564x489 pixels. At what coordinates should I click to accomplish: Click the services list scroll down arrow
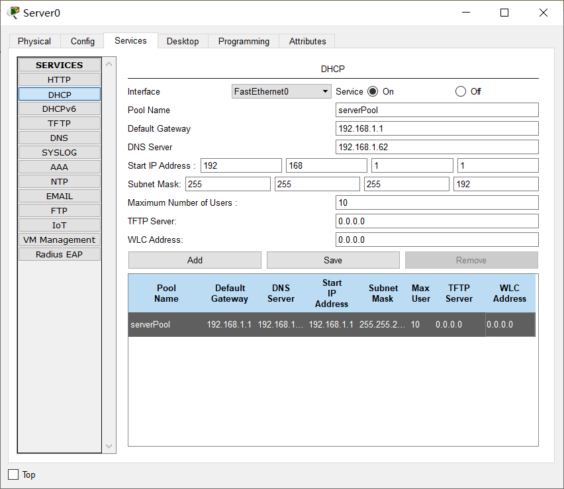coord(109,446)
